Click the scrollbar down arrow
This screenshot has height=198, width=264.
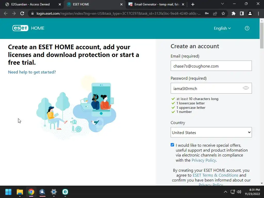[262, 183]
